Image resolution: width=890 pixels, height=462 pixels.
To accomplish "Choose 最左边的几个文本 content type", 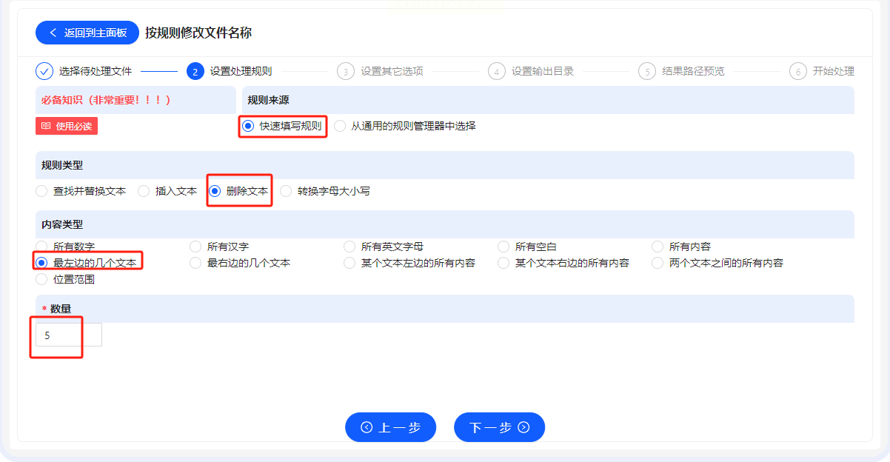I will (x=86, y=263).
